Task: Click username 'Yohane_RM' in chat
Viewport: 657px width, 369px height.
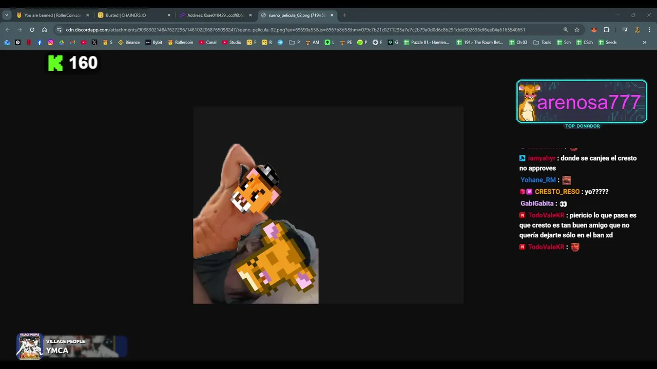Action: point(538,180)
